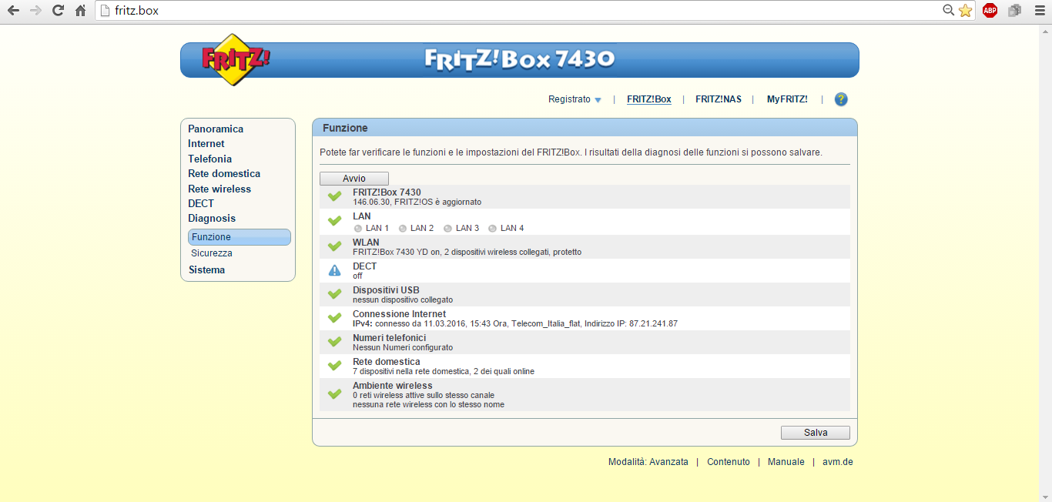This screenshot has width=1052, height=502.
Task: Go to the browser Home page
Action: pos(80,11)
